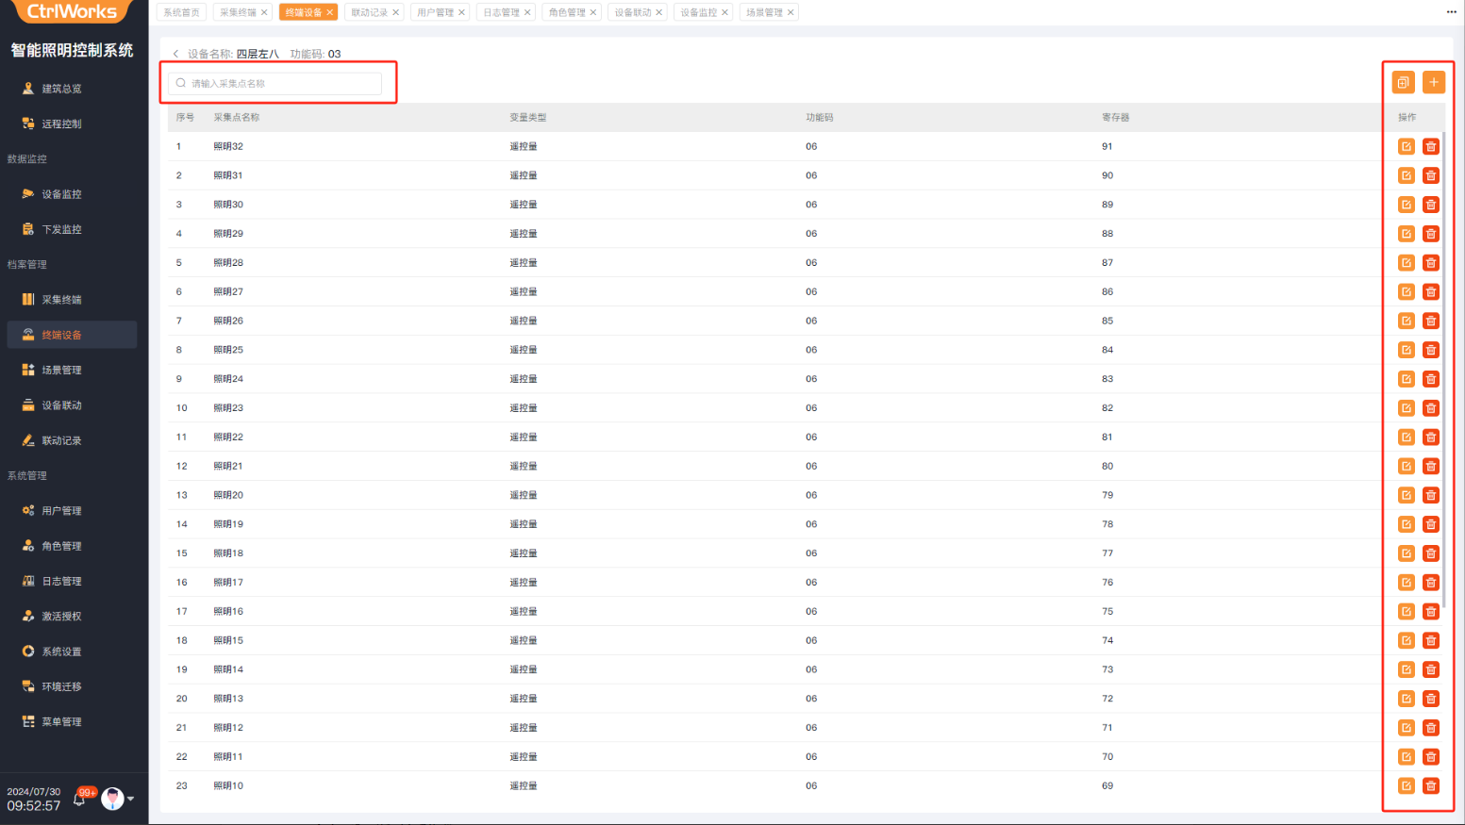Click the edit icon for 照明25 row
This screenshot has width=1465, height=825.
pos(1406,350)
